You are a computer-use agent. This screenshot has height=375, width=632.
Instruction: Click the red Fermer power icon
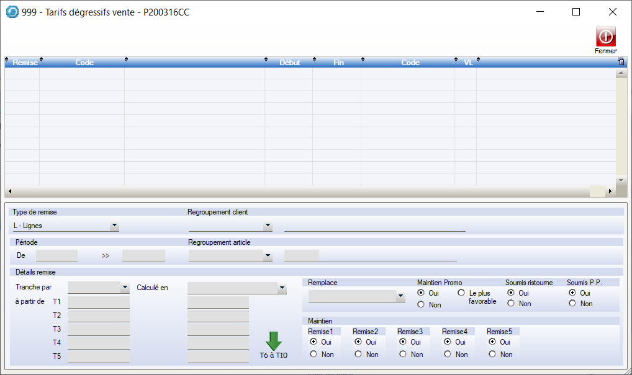pyautogui.click(x=605, y=37)
